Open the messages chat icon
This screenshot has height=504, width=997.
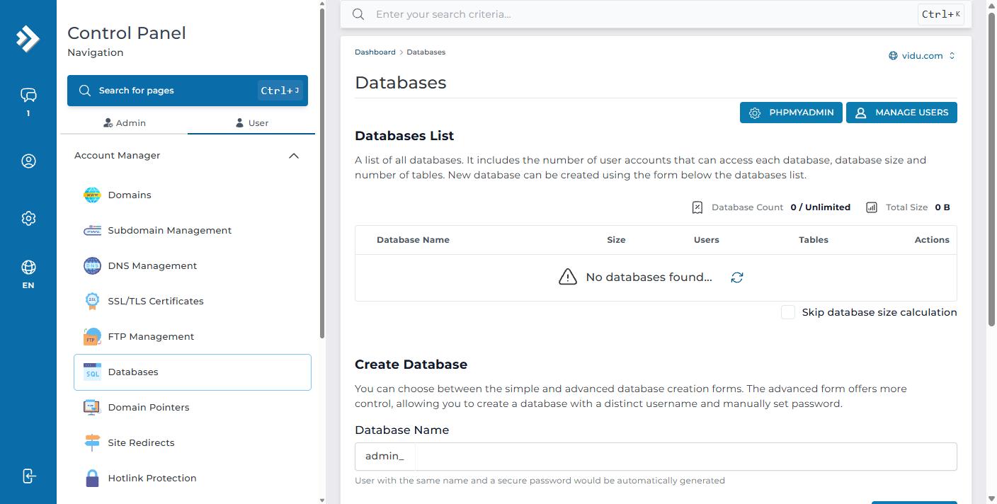pos(28,95)
